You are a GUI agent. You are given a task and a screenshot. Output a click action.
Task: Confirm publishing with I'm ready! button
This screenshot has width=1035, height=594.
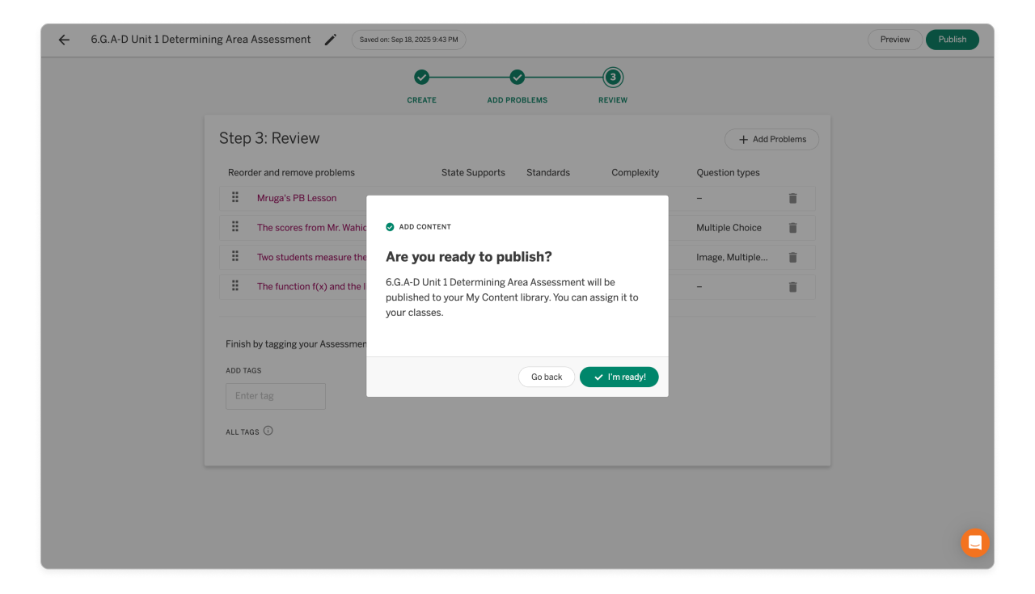tap(619, 377)
